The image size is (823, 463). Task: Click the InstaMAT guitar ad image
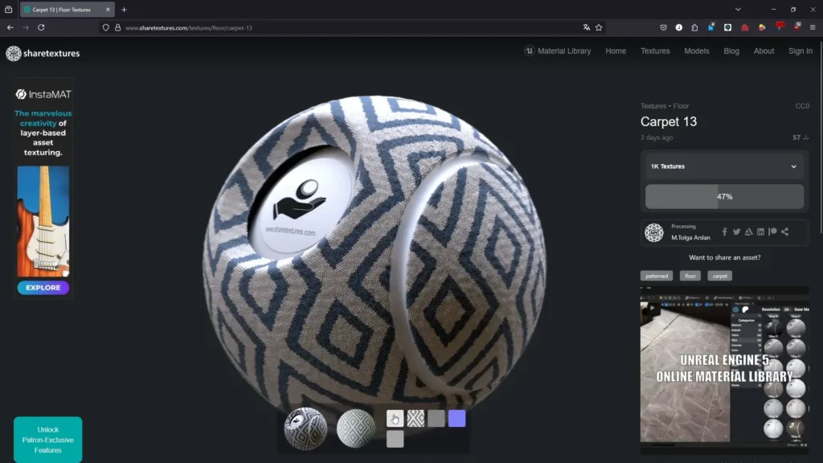click(43, 221)
